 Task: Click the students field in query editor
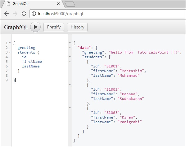coord(26,52)
